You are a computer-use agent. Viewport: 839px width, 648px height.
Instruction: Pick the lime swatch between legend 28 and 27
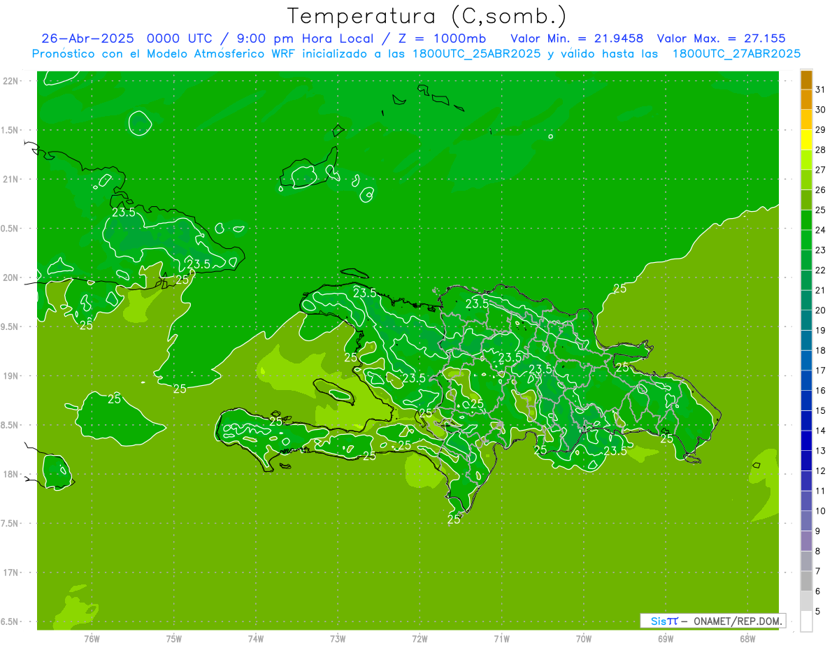806,160
